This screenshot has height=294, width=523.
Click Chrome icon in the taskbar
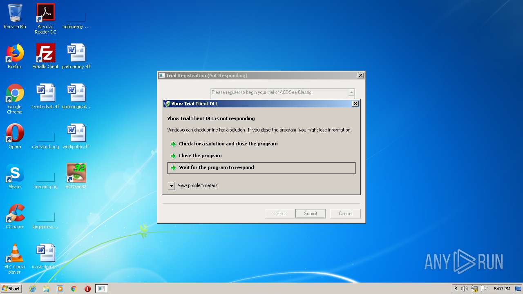click(x=74, y=289)
